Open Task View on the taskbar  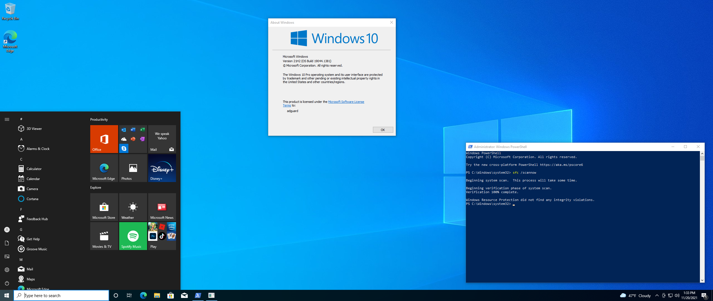(129, 295)
